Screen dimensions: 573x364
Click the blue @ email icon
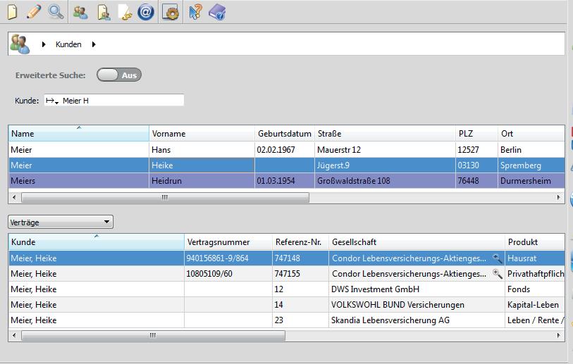click(145, 13)
